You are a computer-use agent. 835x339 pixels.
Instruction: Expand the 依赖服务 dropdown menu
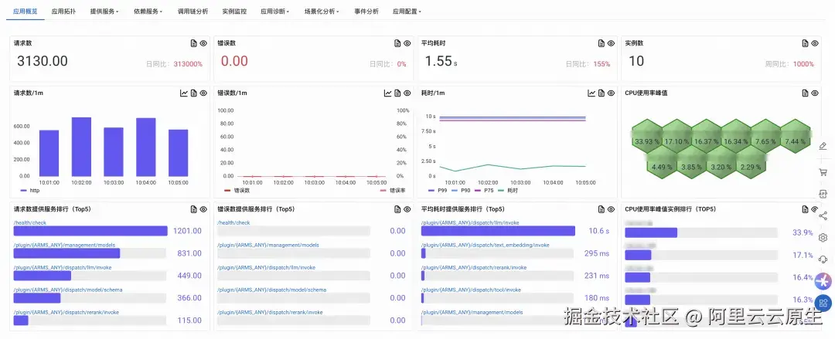point(147,12)
